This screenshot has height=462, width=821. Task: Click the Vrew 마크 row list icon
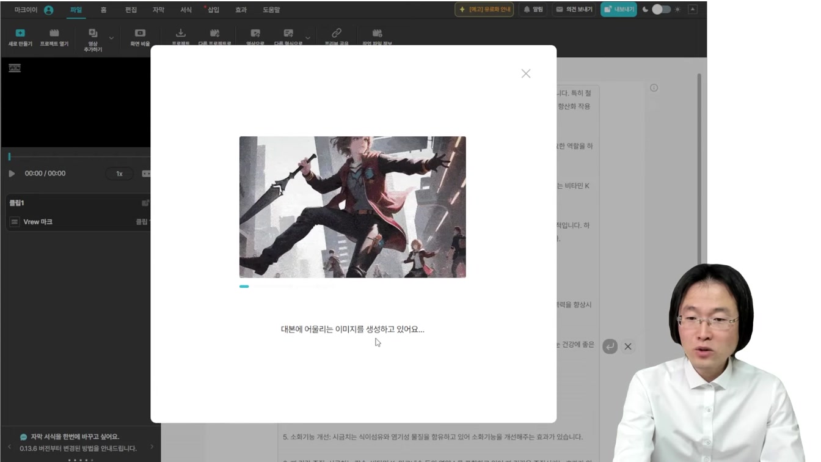(15, 222)
